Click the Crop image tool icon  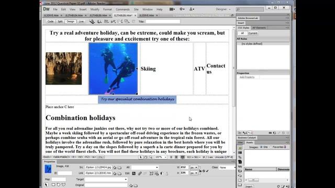pos(151,173)
